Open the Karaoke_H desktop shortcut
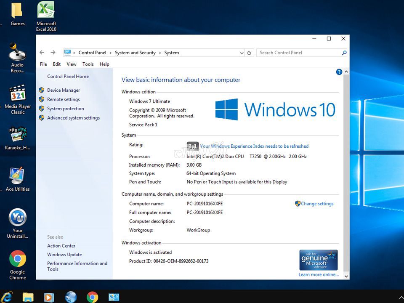This screenshot has height=303, width=404. pos(18,138)
